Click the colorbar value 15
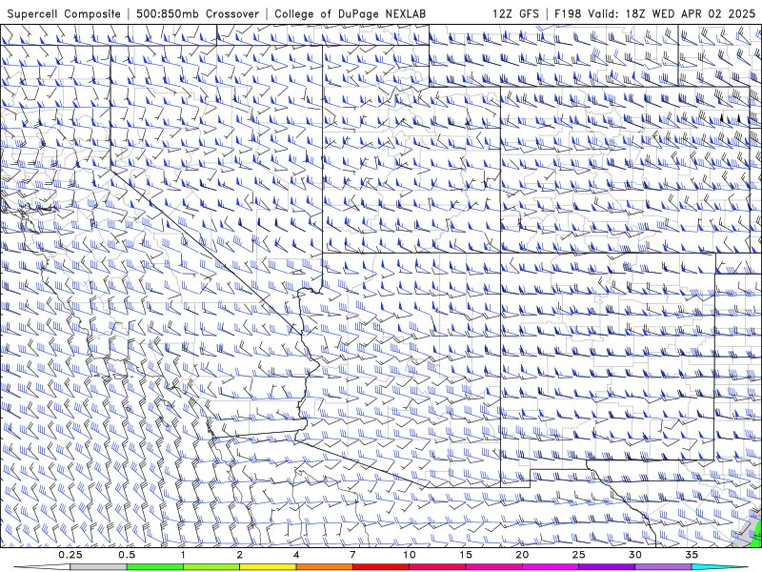 [466, 555]
